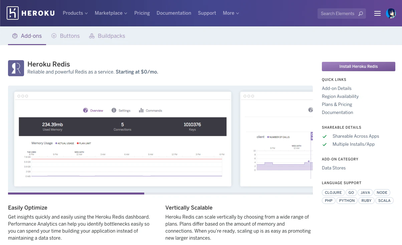Open the user avatar menu
Viewport: 402px width, 245px height.
391,13
